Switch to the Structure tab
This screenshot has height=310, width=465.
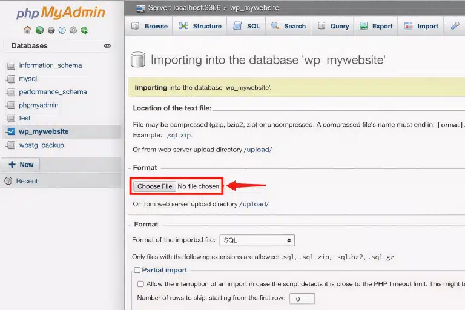click(200, 26)
